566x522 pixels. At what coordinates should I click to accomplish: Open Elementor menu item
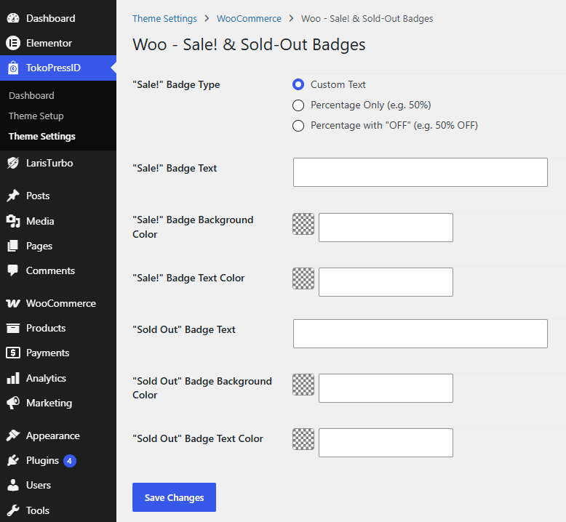[58, 44]
